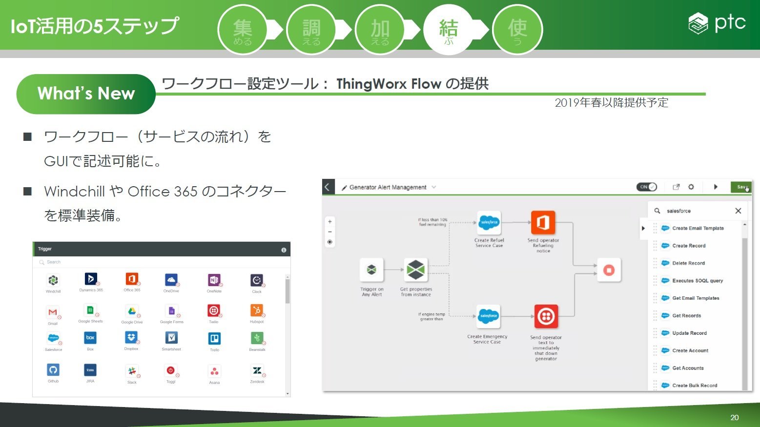Viewport: 760px width, 427px height.
Task: Select the Windchill connector icon
Action: (x=53, y=280)
